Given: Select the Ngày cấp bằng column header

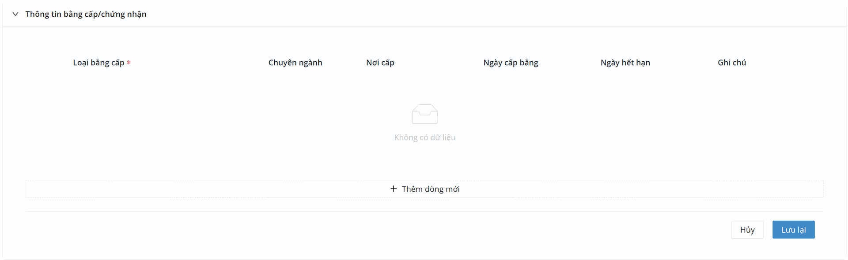Looking at the screenshot, I should [x=511, y=63].
